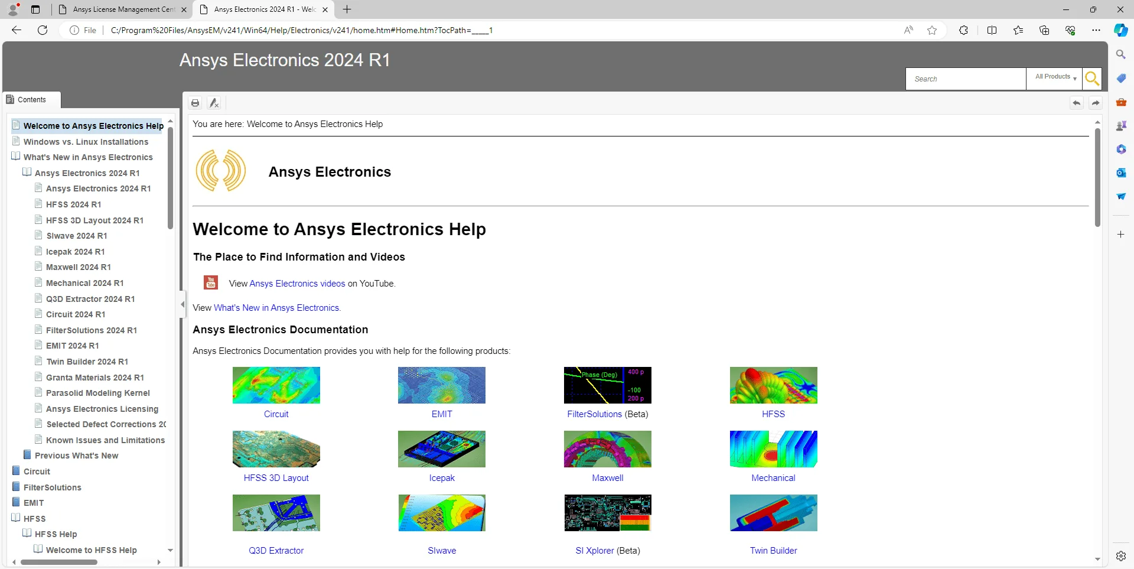1134x569 pixels.
Task: Open the sidebar Search icon
Action: coord(1120,54)
